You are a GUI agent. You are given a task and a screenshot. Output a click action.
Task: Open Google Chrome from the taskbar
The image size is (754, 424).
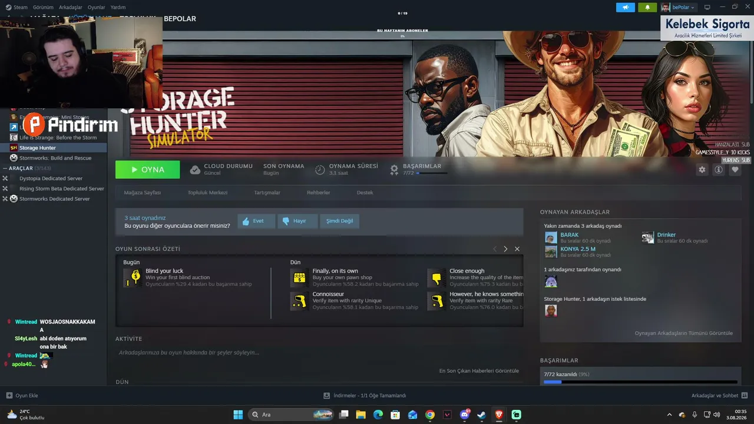pyautogui.click(x=430, y=415)
